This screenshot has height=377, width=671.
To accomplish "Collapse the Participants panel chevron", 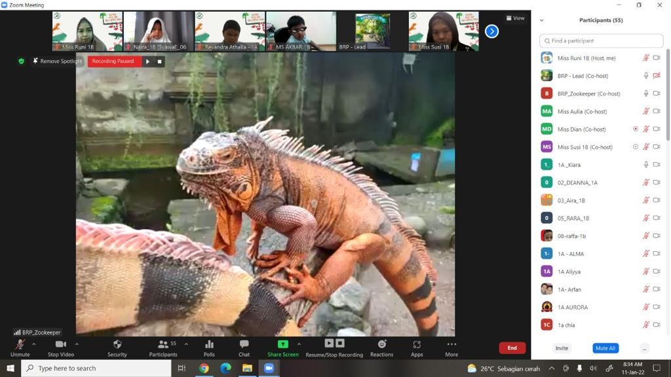I will [x=541, y=21].
